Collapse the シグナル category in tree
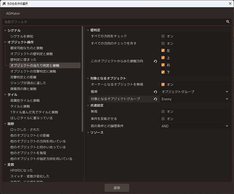This screenshot has height=194, width=234. click(5, 30)
